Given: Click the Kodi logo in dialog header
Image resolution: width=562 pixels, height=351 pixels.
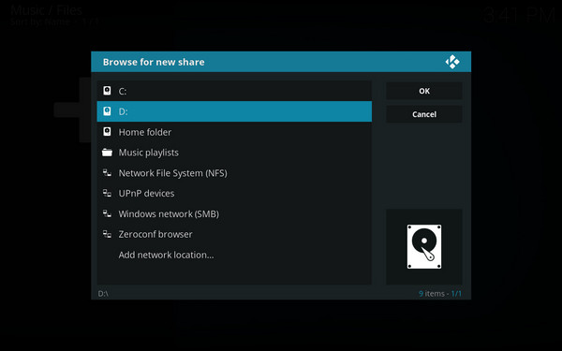Looking at the screenshot, I should point(452,62).
